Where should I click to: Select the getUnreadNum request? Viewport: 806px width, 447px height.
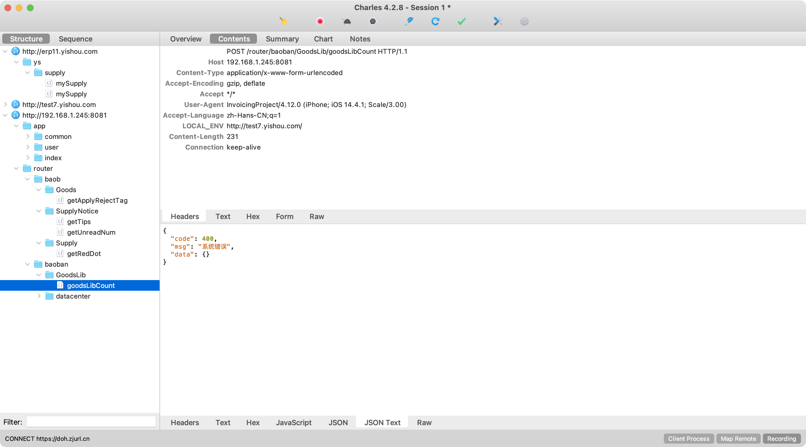(x=91, y=232)
